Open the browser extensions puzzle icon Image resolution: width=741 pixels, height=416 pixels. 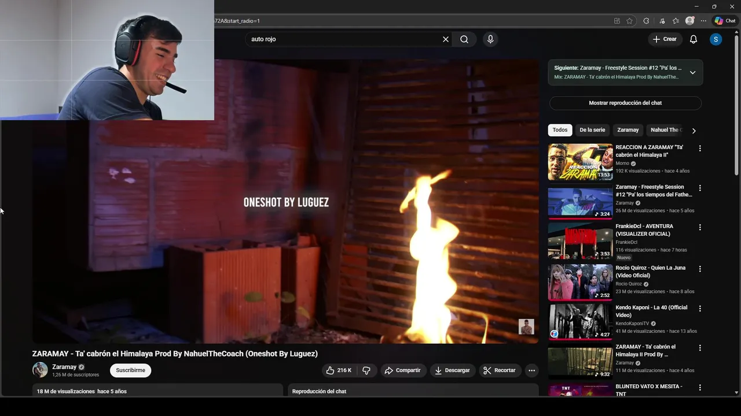tap(646, 21)
